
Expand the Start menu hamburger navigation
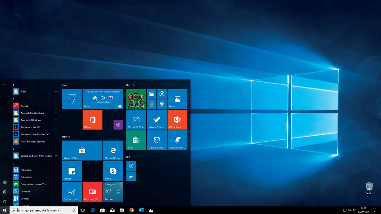tap(5, 85)
